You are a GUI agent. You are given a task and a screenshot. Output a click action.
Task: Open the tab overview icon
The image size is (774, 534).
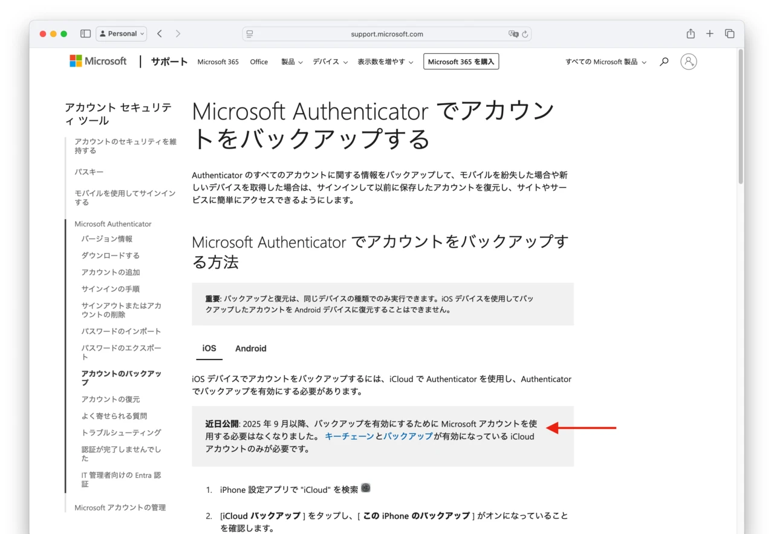pos(729,33)
